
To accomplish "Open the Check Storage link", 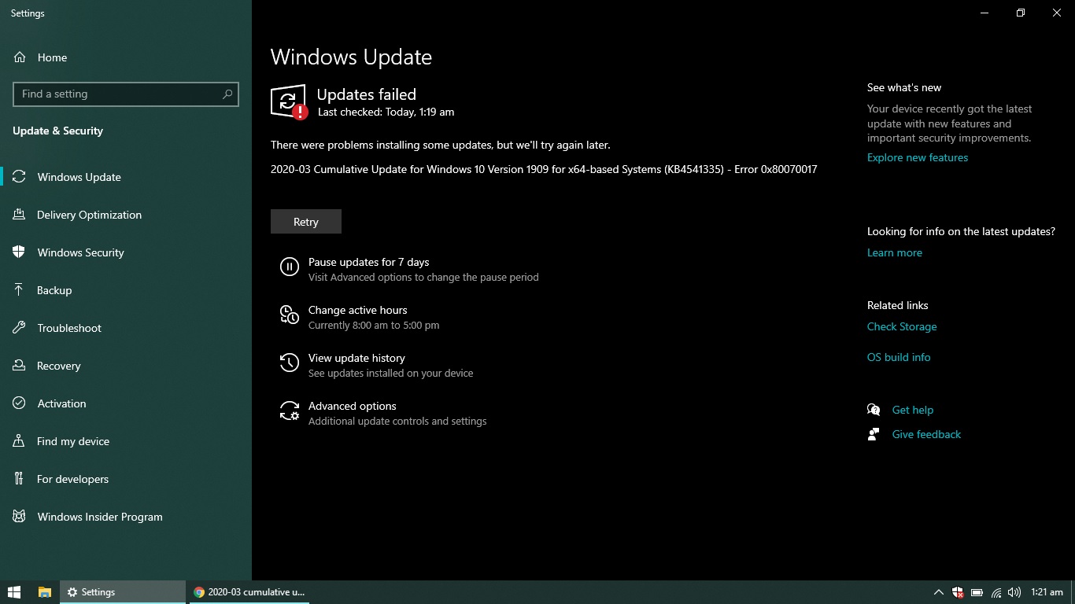I will tap(902, 326).
